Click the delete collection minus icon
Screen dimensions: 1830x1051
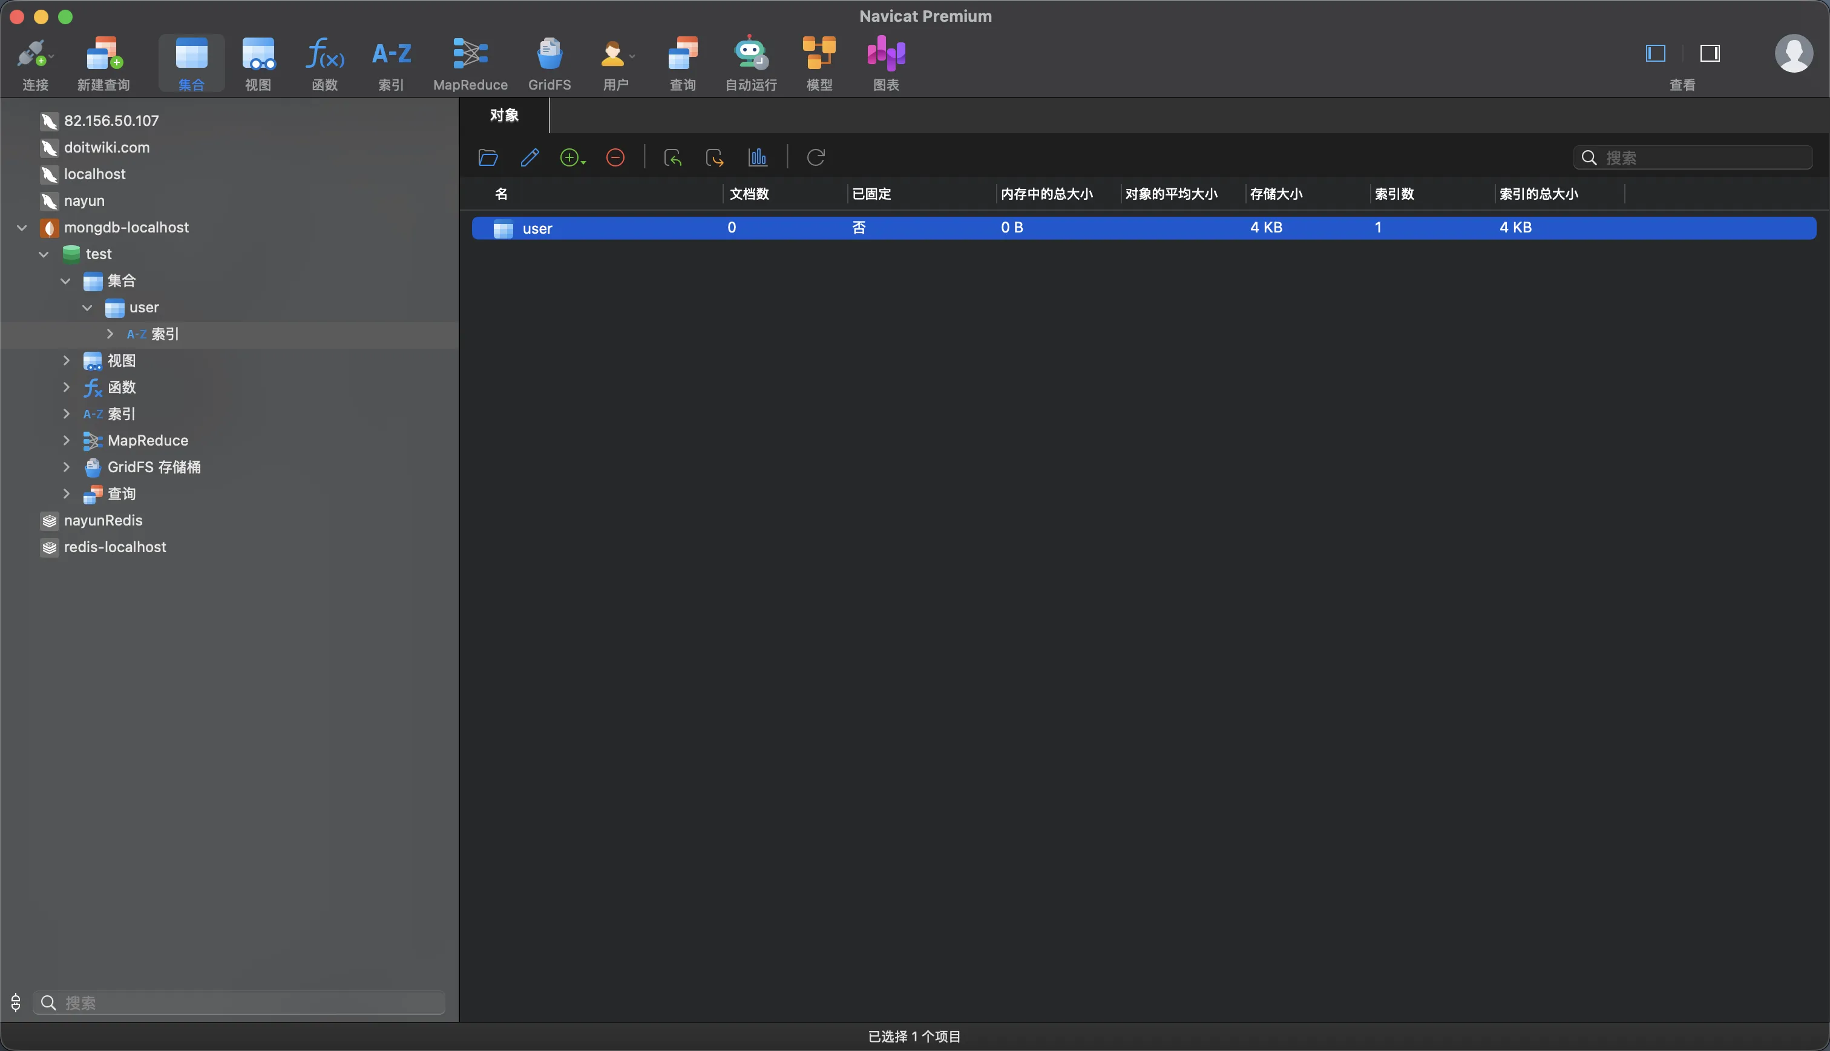point(615,157)
